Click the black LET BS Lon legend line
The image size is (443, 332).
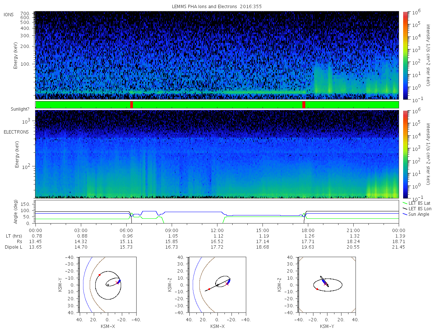[x=405, y=209]
